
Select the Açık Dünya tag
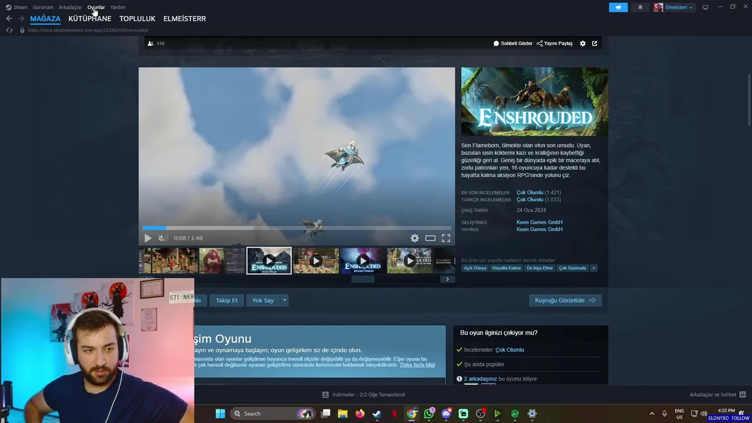click(x=475, y=268)
